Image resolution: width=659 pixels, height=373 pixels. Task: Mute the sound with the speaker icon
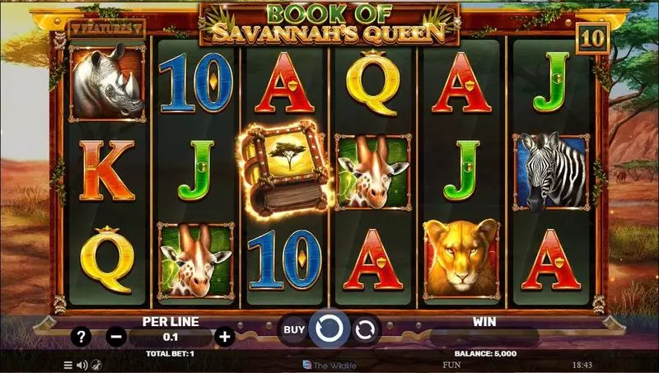(82, 365)
